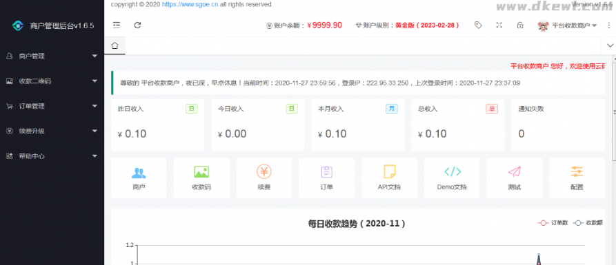The width and height of the screenshot is (616, 265).
Task: Click the 账户级别 diamond icon
Action: (x=358, y=25)
